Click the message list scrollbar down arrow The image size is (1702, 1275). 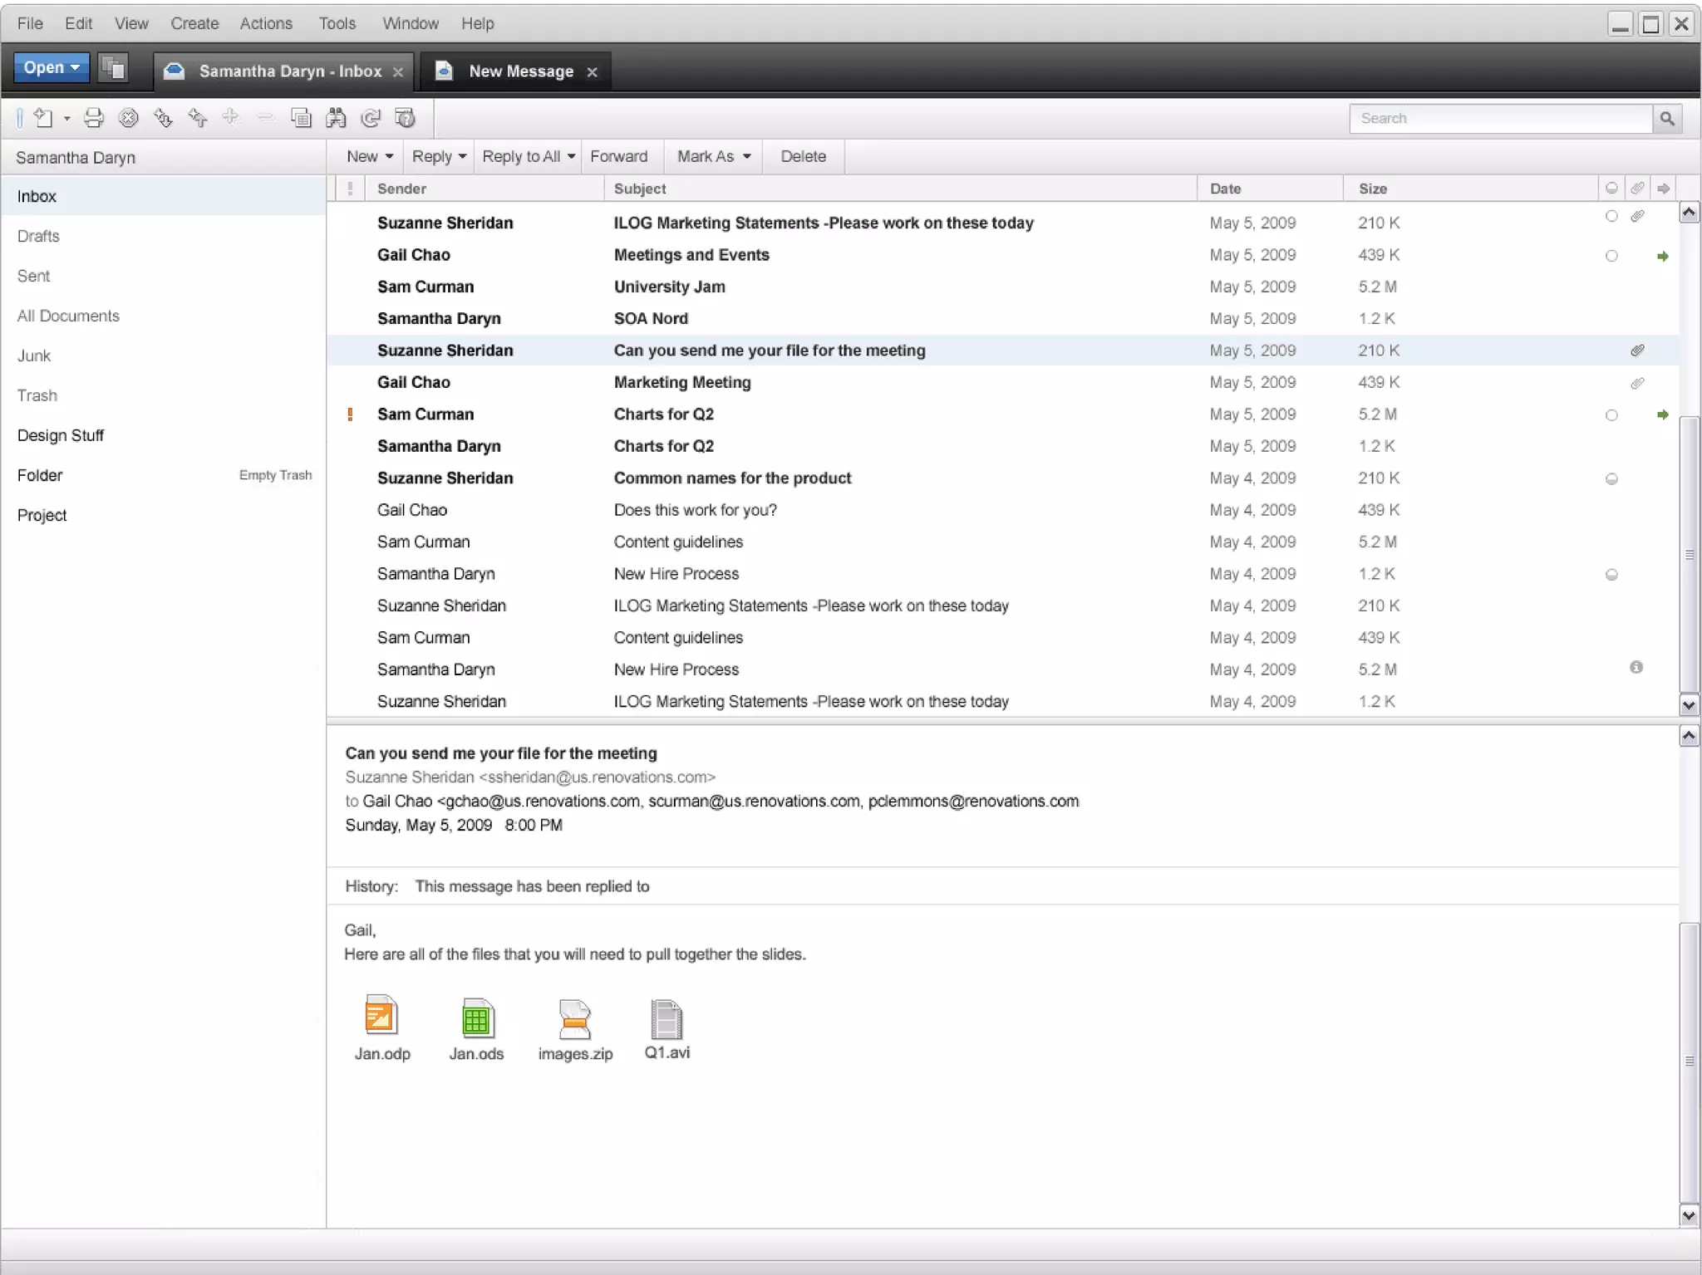(1688, 705)
